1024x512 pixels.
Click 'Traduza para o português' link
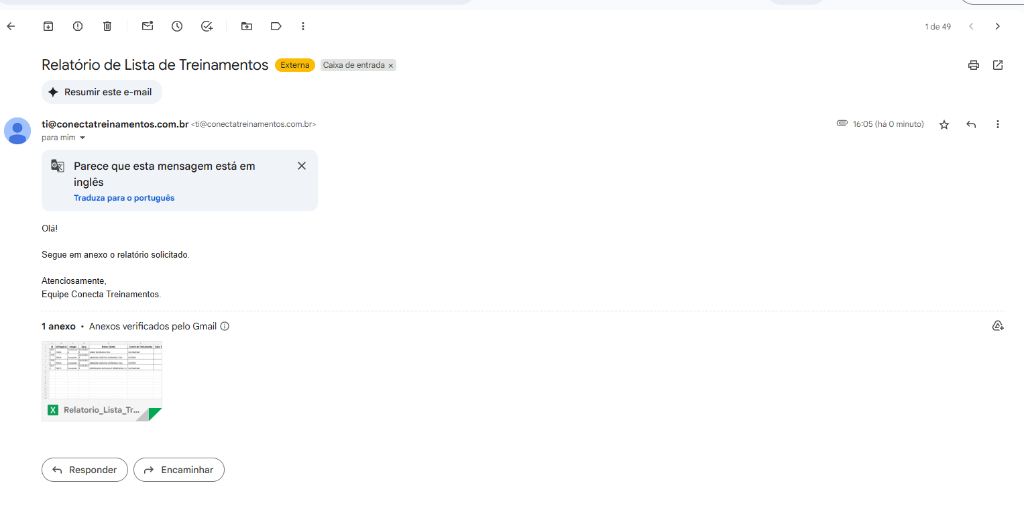(x=124, y=198)
